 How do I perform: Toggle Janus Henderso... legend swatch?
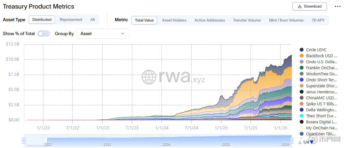coord(302,92)
